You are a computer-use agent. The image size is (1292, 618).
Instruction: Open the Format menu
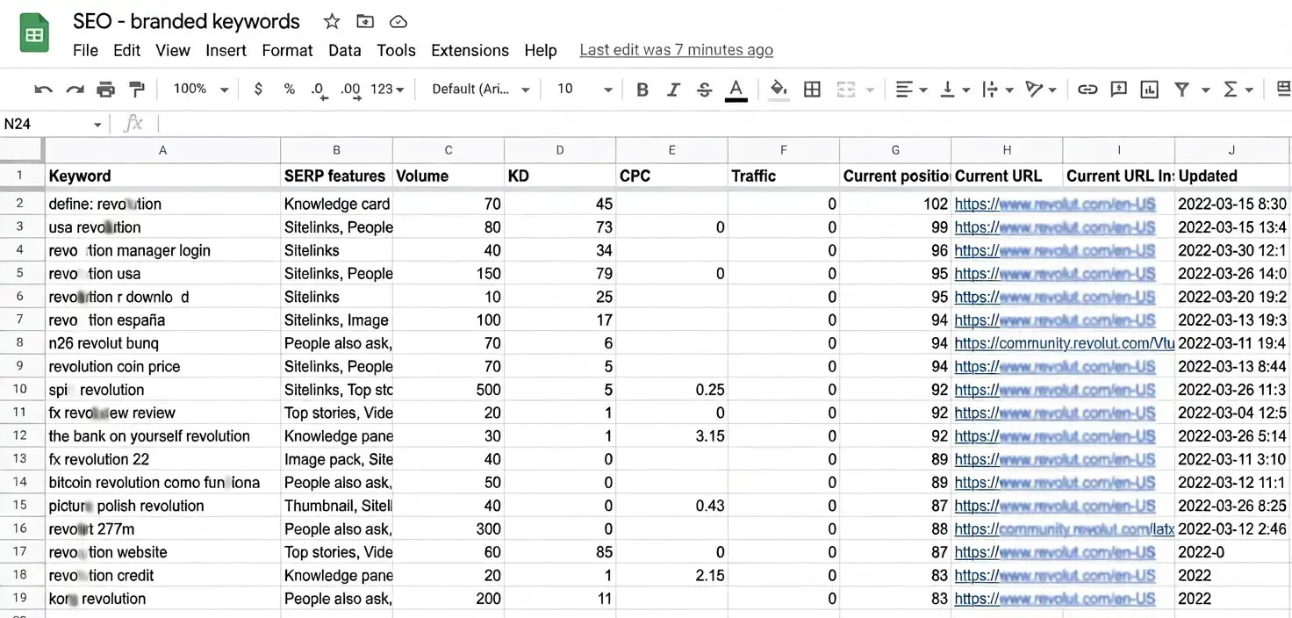tap(287, 50)
